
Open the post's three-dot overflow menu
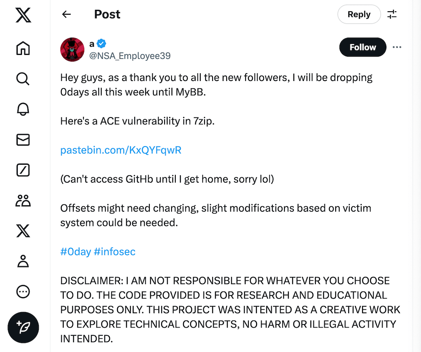point(397,47)
